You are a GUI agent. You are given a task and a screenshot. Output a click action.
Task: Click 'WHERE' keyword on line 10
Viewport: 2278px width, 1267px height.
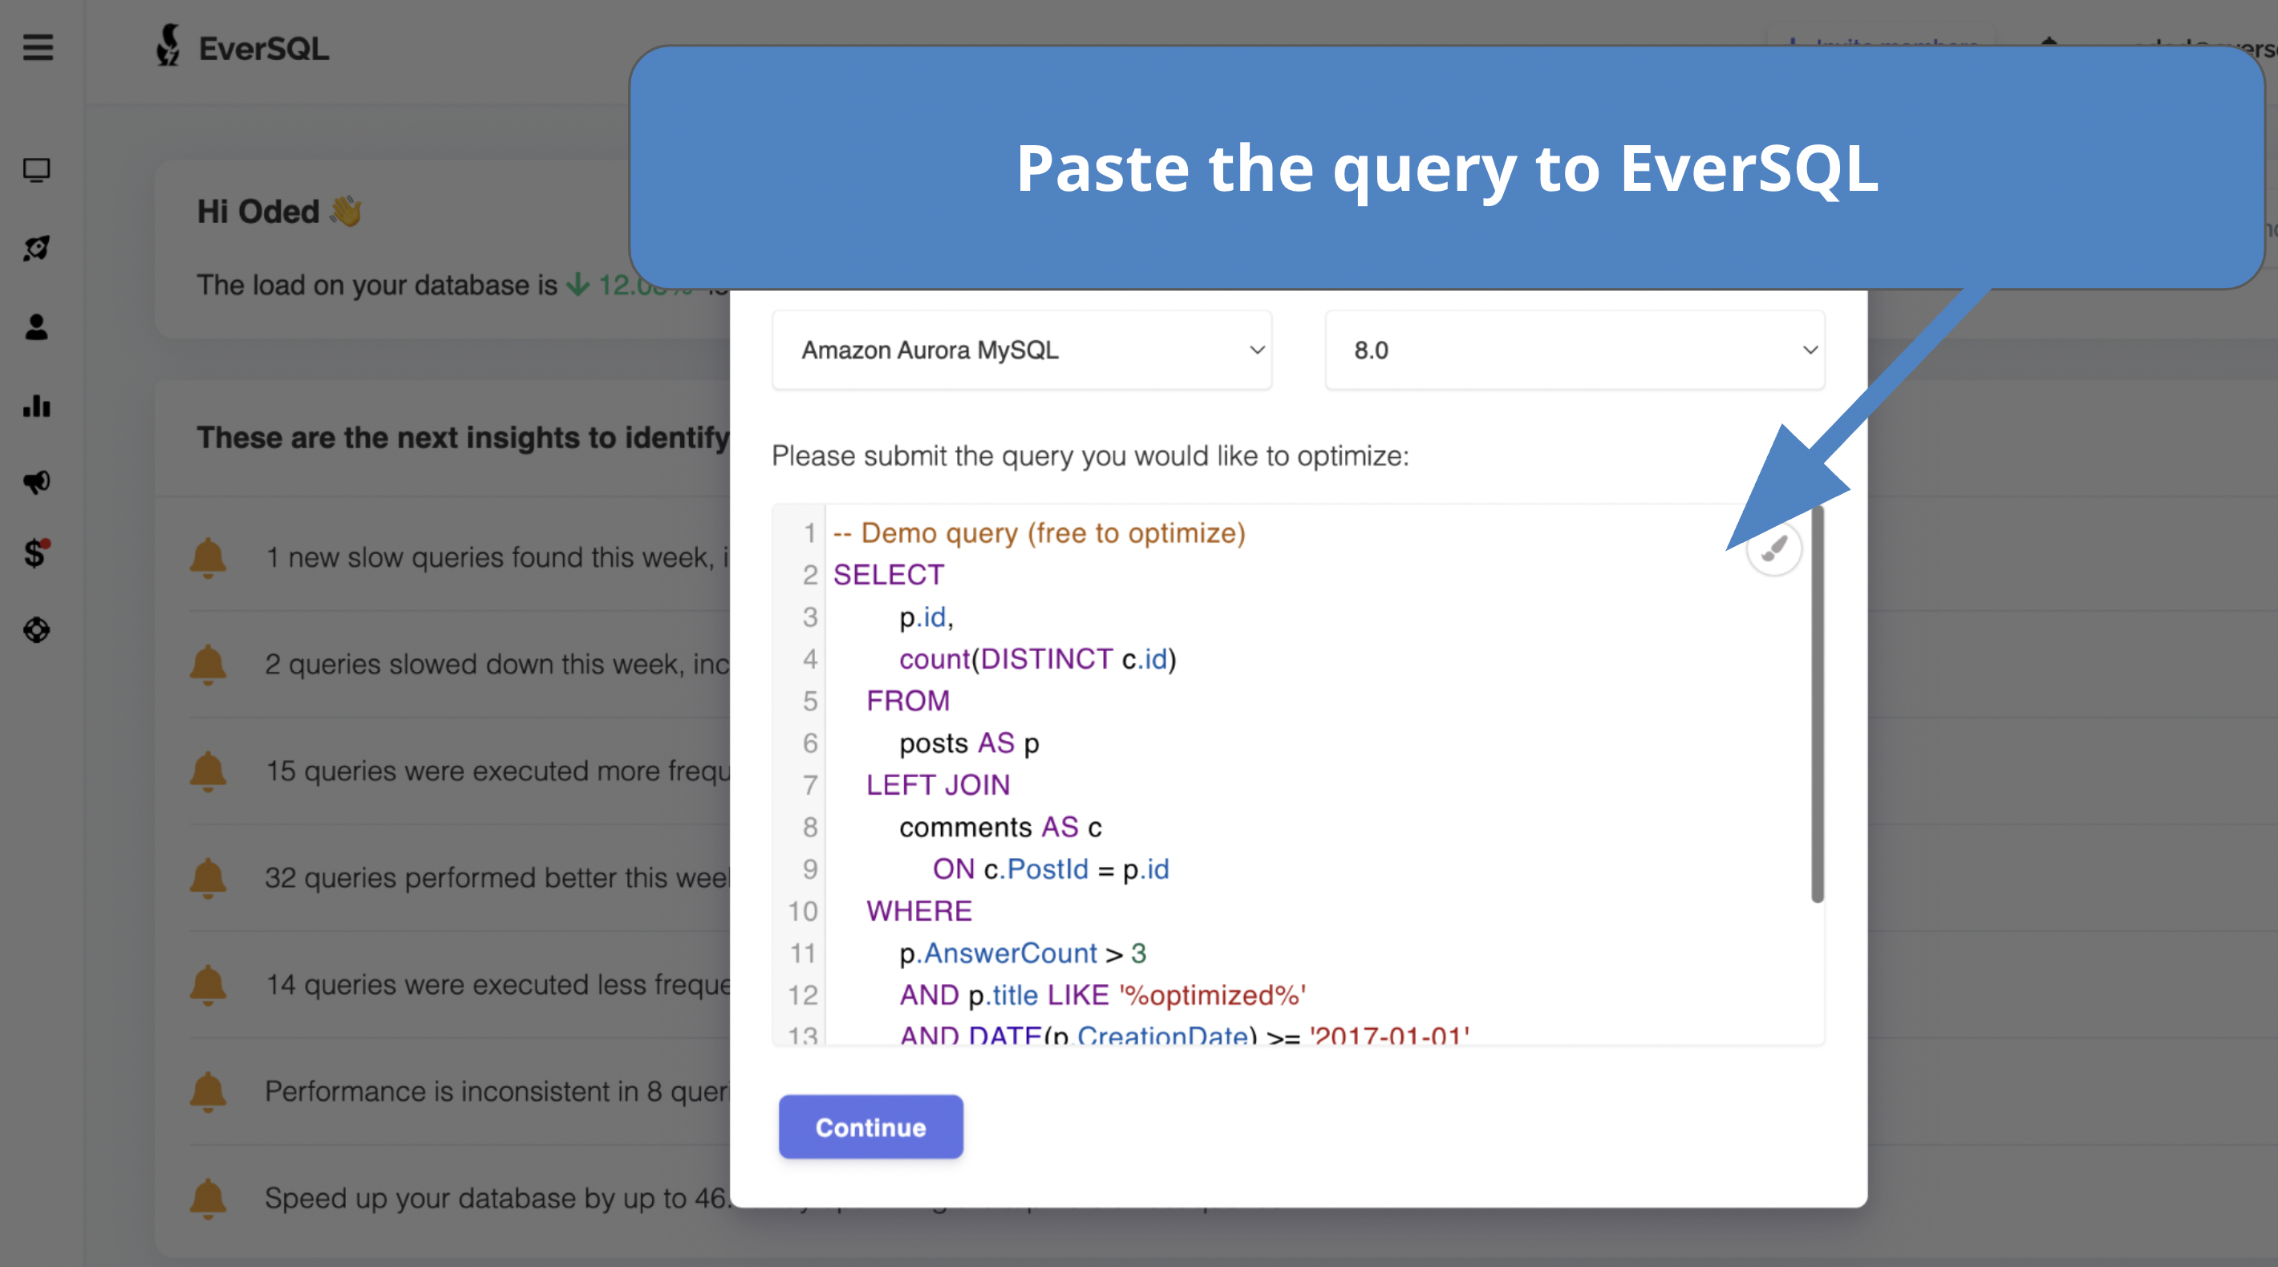(x=918, y=912)
